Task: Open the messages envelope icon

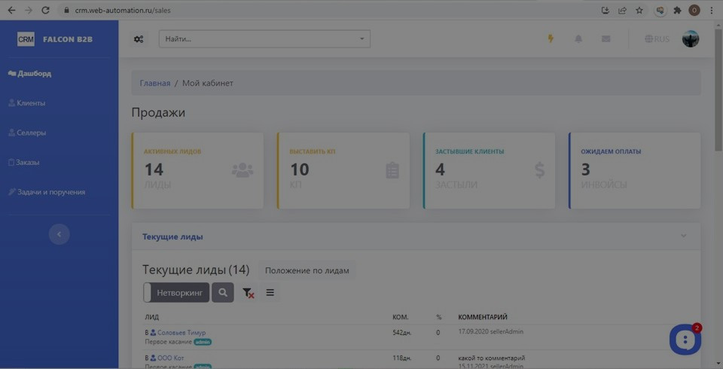Action: pos(606,39)
